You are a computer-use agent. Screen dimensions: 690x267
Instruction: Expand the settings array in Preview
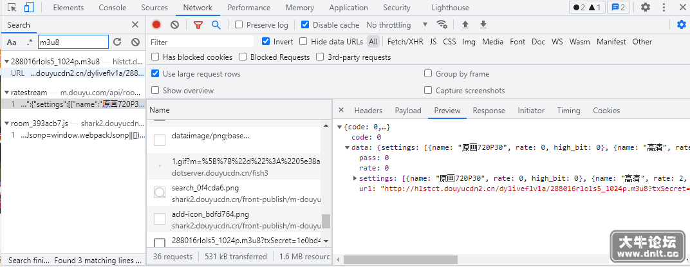coord(355,178)
